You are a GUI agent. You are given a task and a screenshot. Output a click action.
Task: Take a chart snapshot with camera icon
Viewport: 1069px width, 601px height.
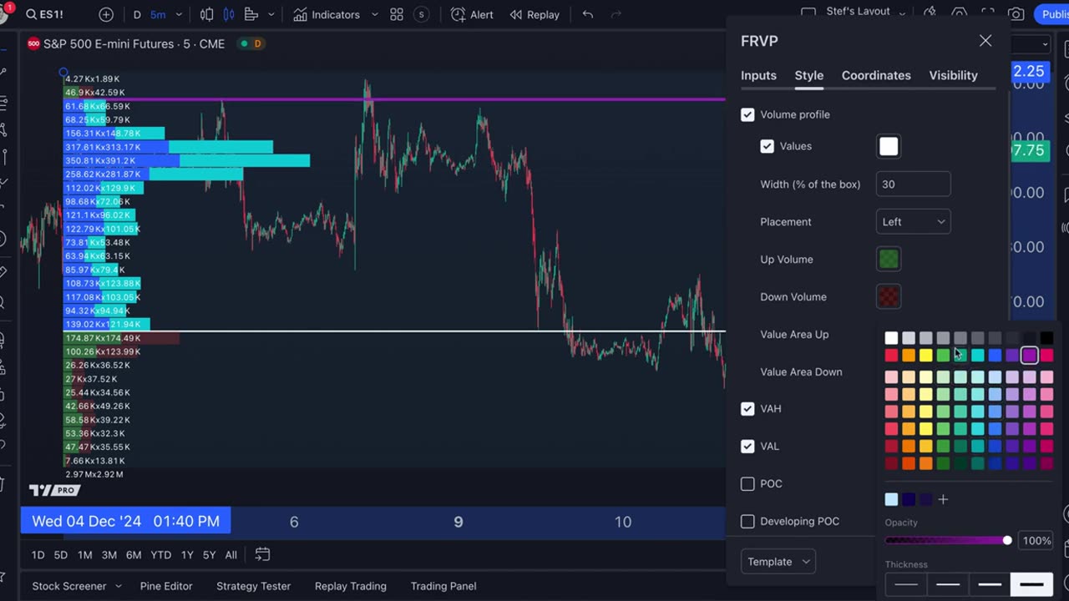1016,14
